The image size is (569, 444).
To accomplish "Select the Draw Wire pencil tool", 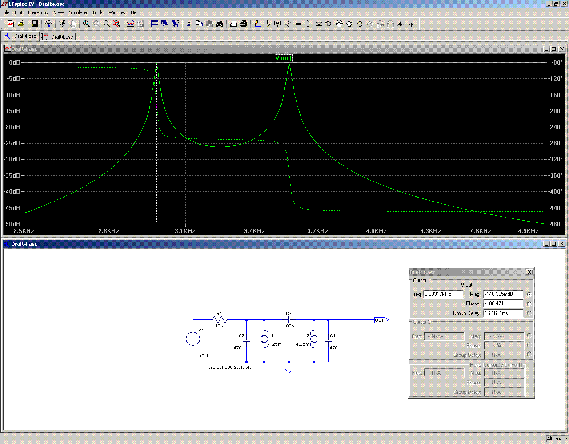I will click(x=257, y=24).
